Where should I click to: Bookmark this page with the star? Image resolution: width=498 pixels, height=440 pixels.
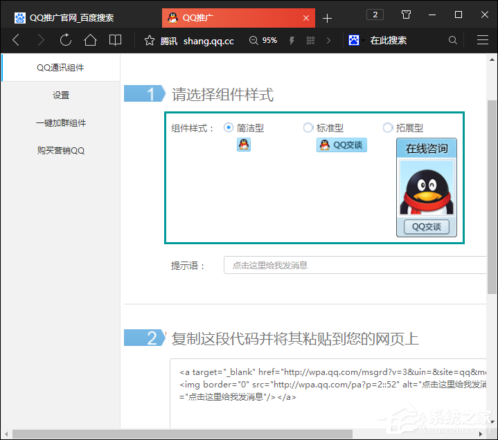coord(150,40)
